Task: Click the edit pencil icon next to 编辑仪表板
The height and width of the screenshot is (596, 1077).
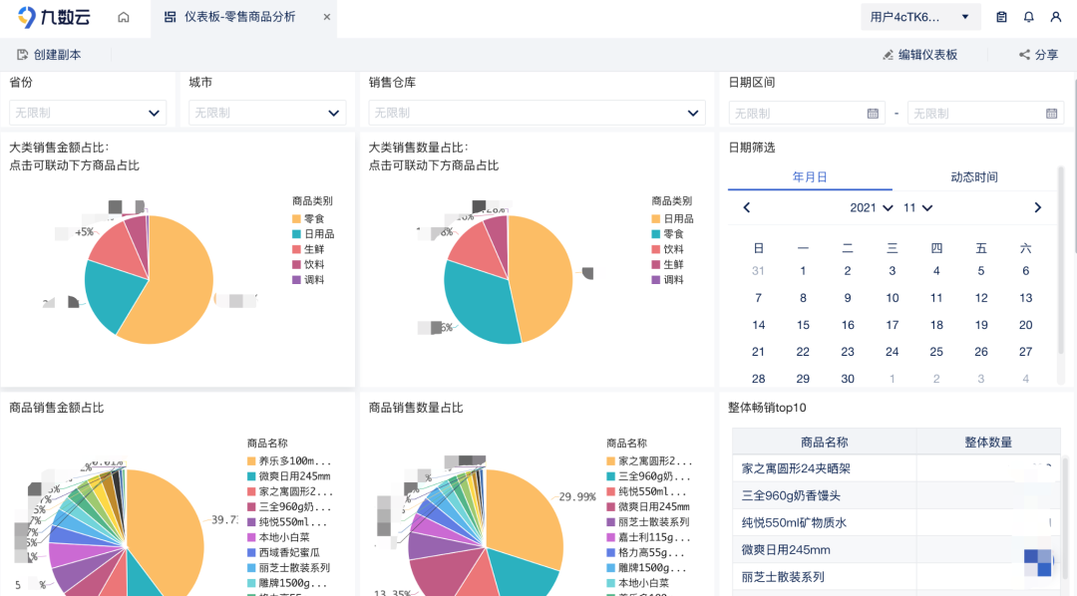Action: coord(891,55)
